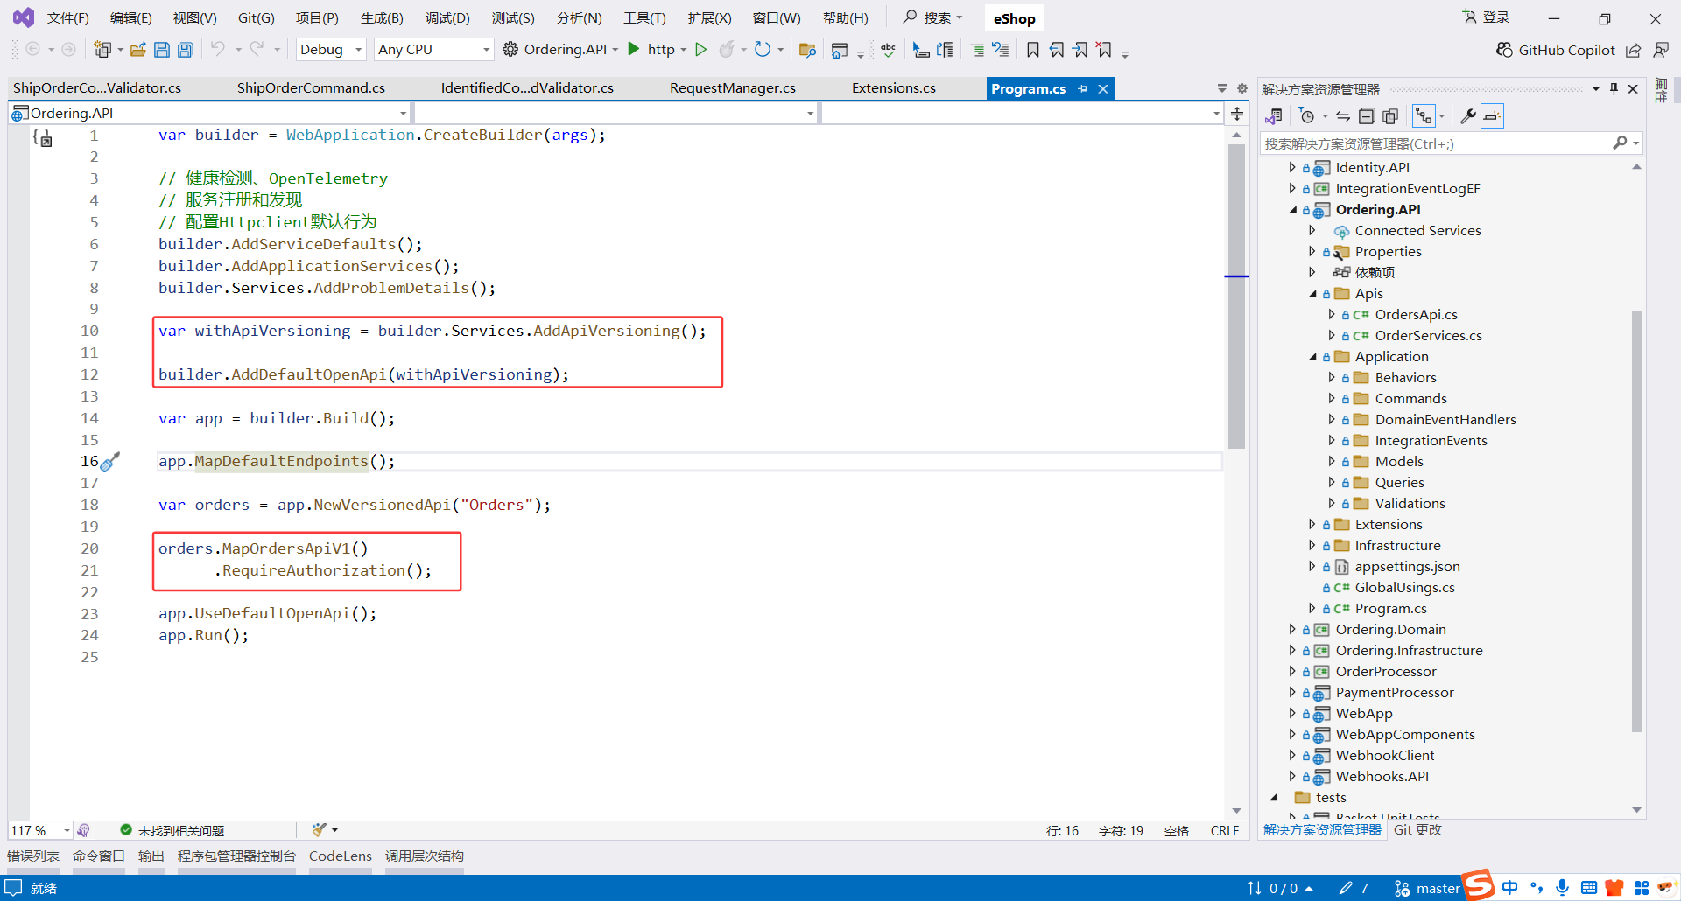Click Sync with Active Document arrows icon
1681x901 pixels.
click(x=1343, y=116)
